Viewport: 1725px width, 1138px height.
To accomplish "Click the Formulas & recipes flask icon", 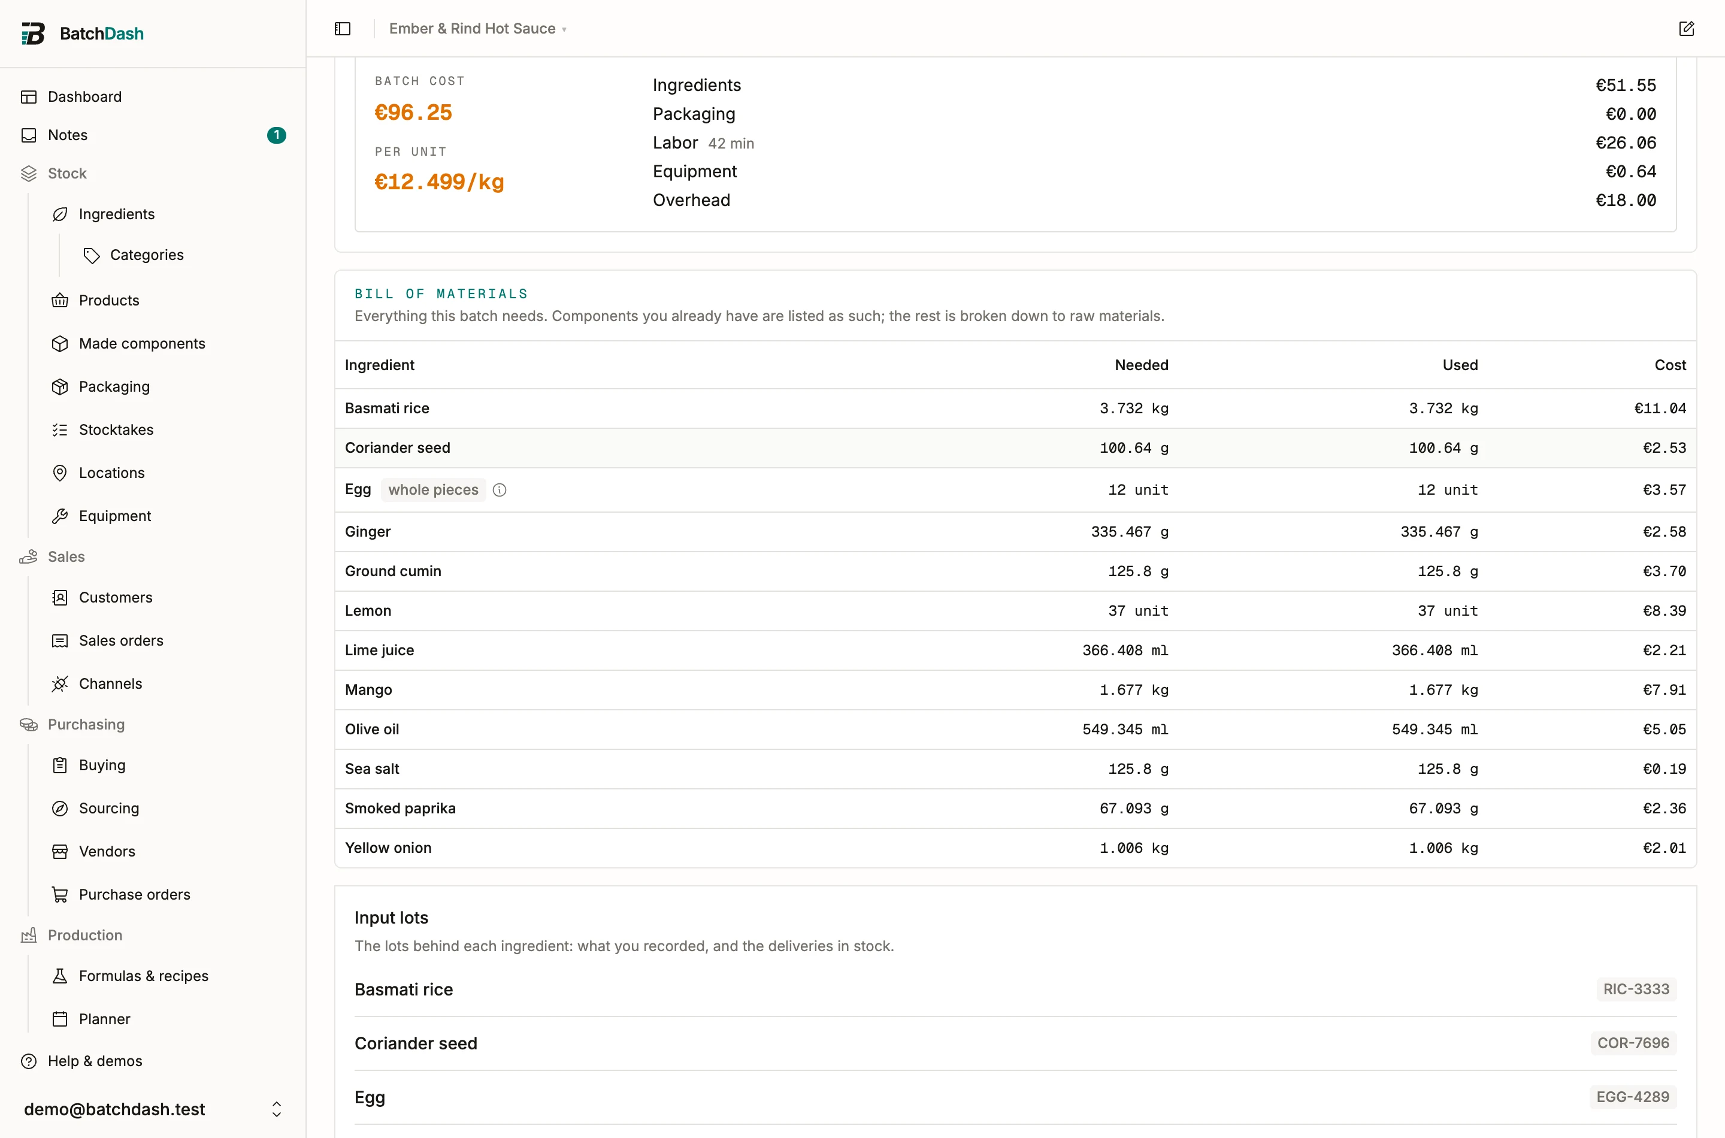I will pyautogui.click(x=60, y=976).
